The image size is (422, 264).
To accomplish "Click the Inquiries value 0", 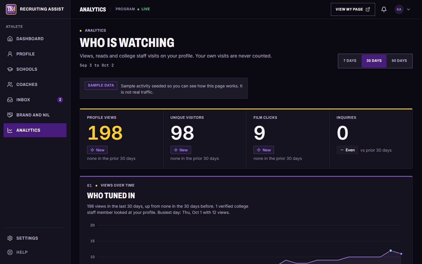I will point(343,133).
